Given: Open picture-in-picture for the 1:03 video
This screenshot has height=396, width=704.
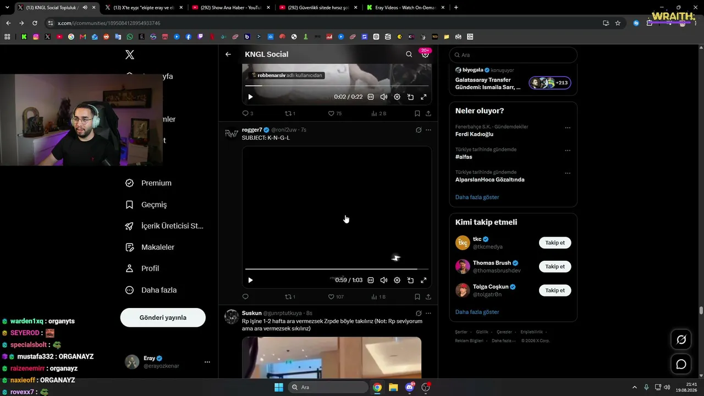Looking at the screenshot, I should coord(410,280).
